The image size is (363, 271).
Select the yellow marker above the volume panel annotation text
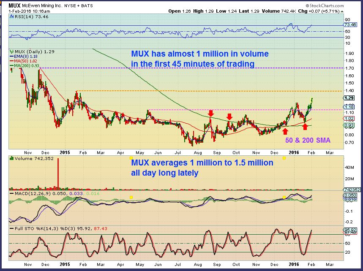click(131, 158)
